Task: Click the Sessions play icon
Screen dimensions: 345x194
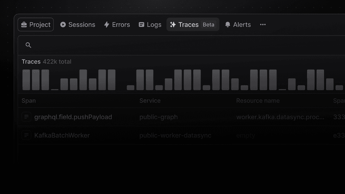Action: [63, 24]
